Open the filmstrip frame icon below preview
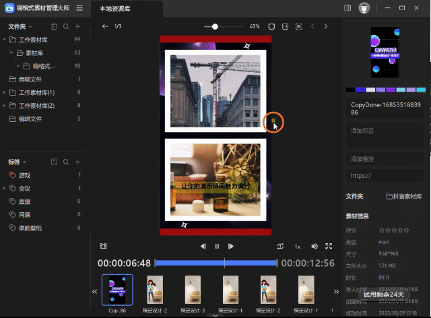The width and height of the screenshot is (431, 318). 103,246
